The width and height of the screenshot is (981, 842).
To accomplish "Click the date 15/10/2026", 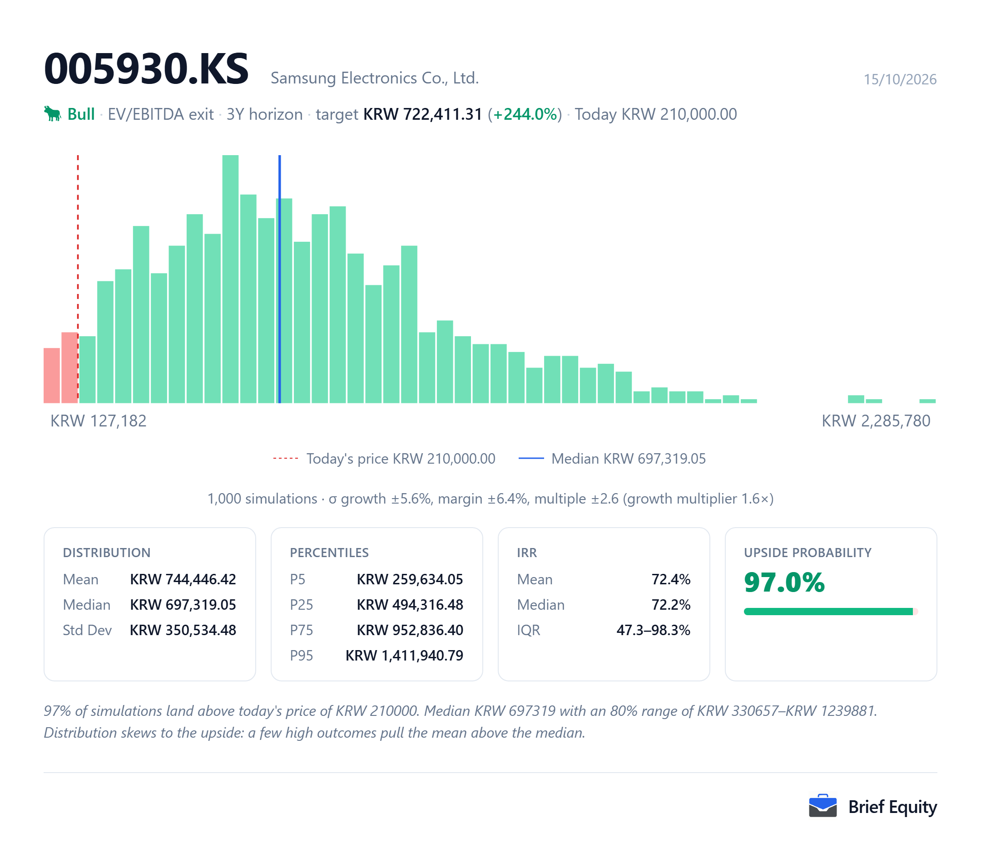I will [900, 79].
